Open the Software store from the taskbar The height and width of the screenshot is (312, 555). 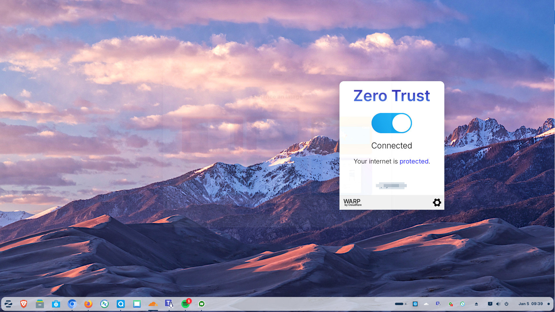[56, 304]
